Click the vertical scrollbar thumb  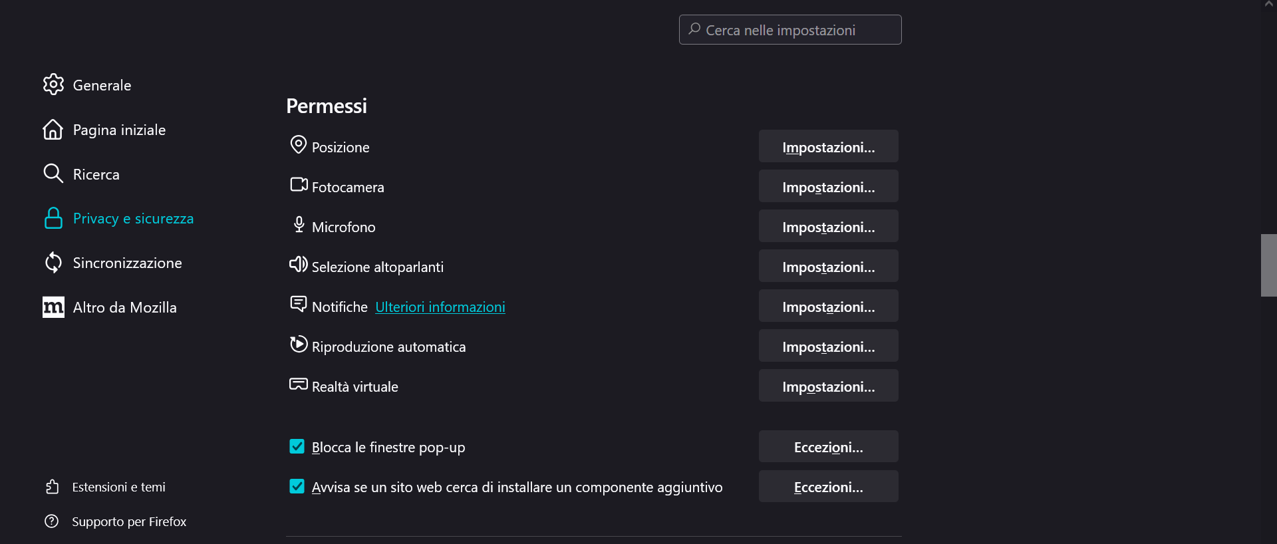(x=1269, y=265)
